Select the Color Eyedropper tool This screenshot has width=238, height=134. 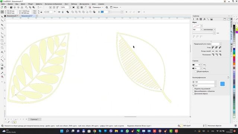point(2,73)
